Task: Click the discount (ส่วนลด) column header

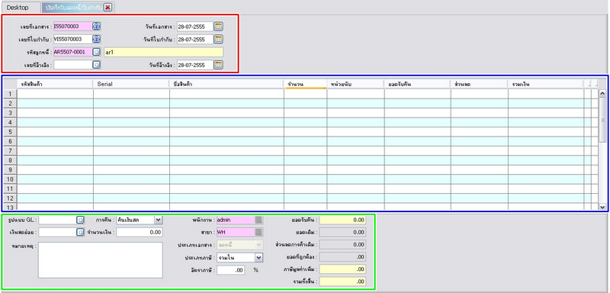Action: point(479,84)
